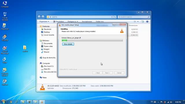185x104 pixels.
Task: Select the yellow folder on the desktop
Action: 25,49
